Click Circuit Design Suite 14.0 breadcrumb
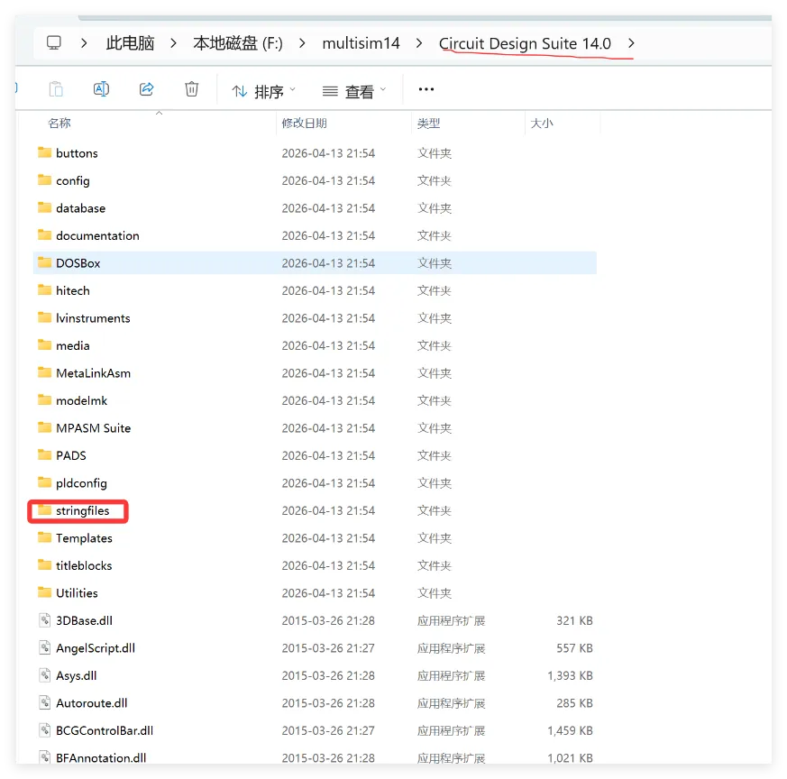This screenshot has width=787, height=779. coord(525,43)
